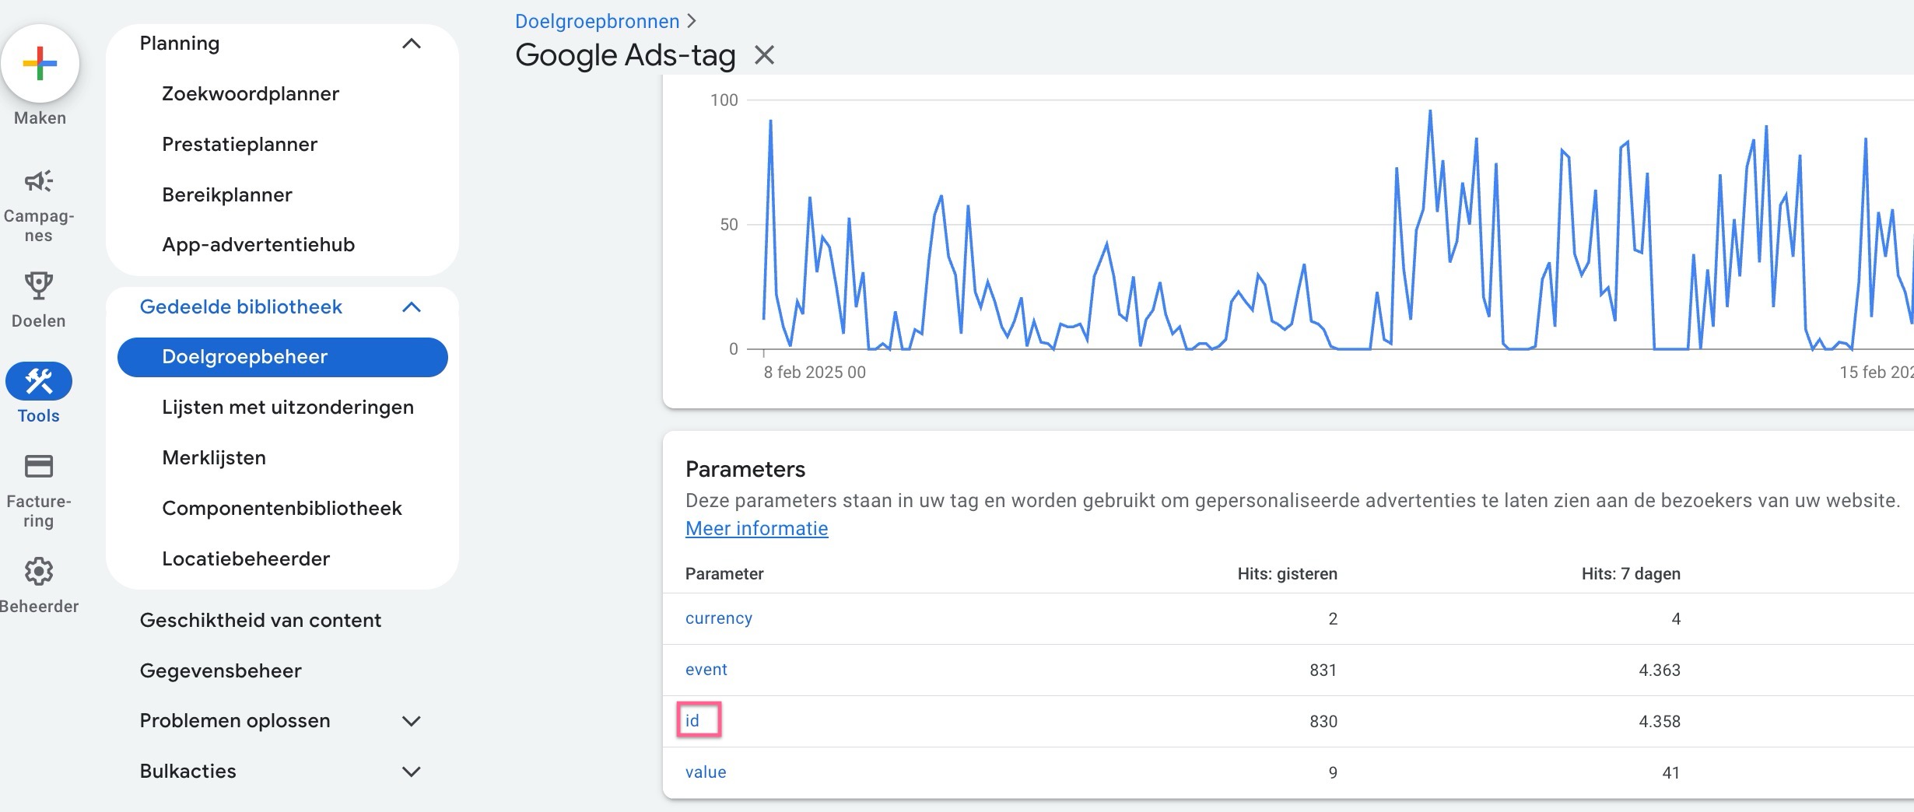This screenshot has width=1914, height=812.
Task: Select the Tools wrench icon
Action: tap(39, 381)
